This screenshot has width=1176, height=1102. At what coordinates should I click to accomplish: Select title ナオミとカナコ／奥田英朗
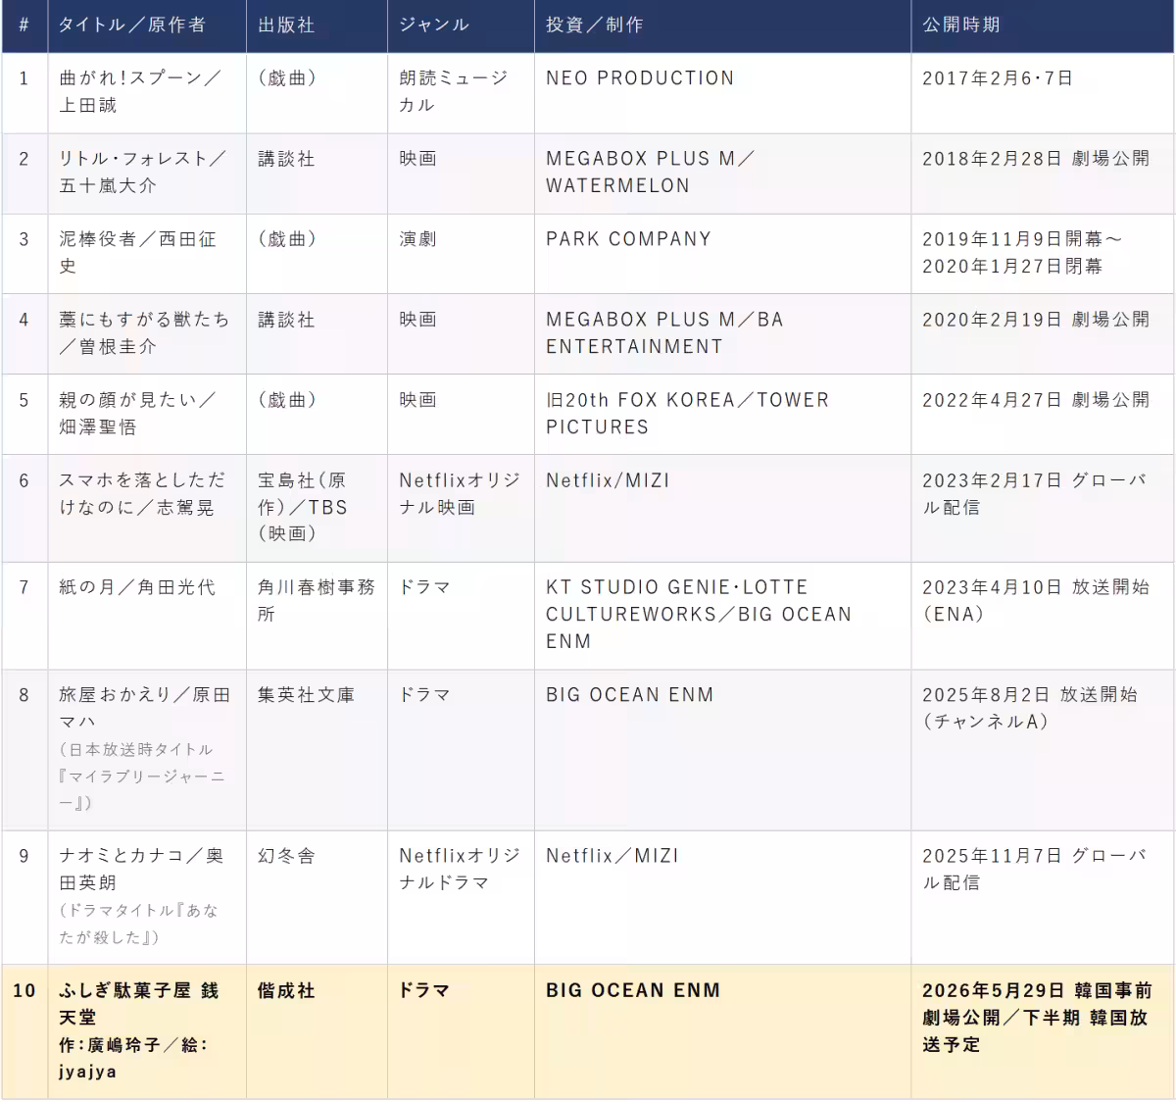point(141,869)
